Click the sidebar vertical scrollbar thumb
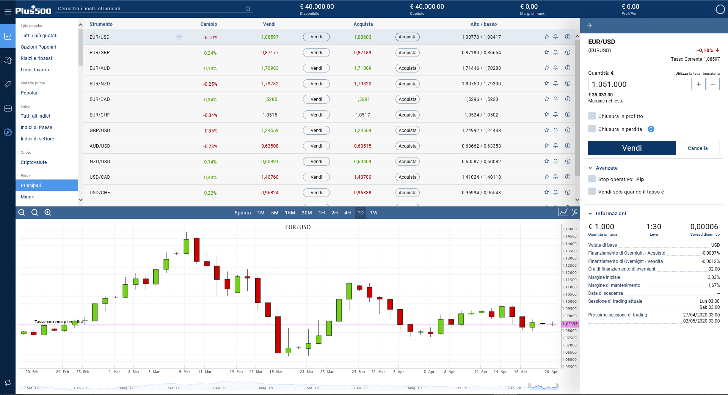Viewport: 728px width, 395px height. point(80,47)
